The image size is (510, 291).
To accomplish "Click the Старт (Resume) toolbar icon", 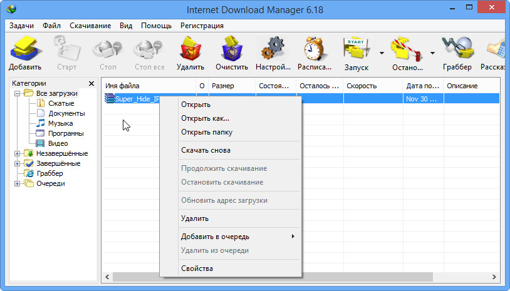I will (67, 49).
